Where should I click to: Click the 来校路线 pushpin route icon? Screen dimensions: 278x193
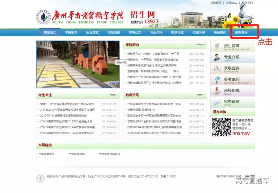[x=217, y=91]
